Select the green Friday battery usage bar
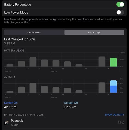Viewport: 129px width, 130px height. click(x=113, y=62)
